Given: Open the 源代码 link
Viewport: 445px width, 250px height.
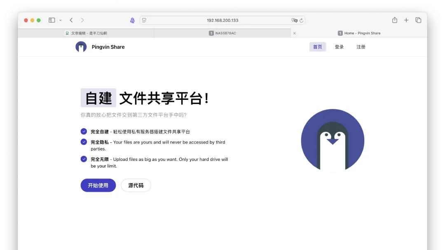Looking at the screenshot, I should pos(136,185).
